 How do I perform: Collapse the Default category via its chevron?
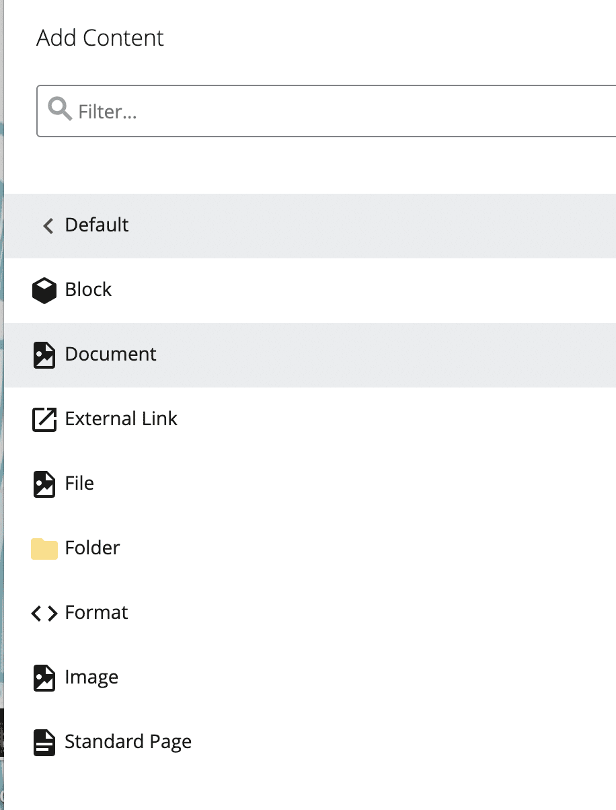(x=48, y=226)
